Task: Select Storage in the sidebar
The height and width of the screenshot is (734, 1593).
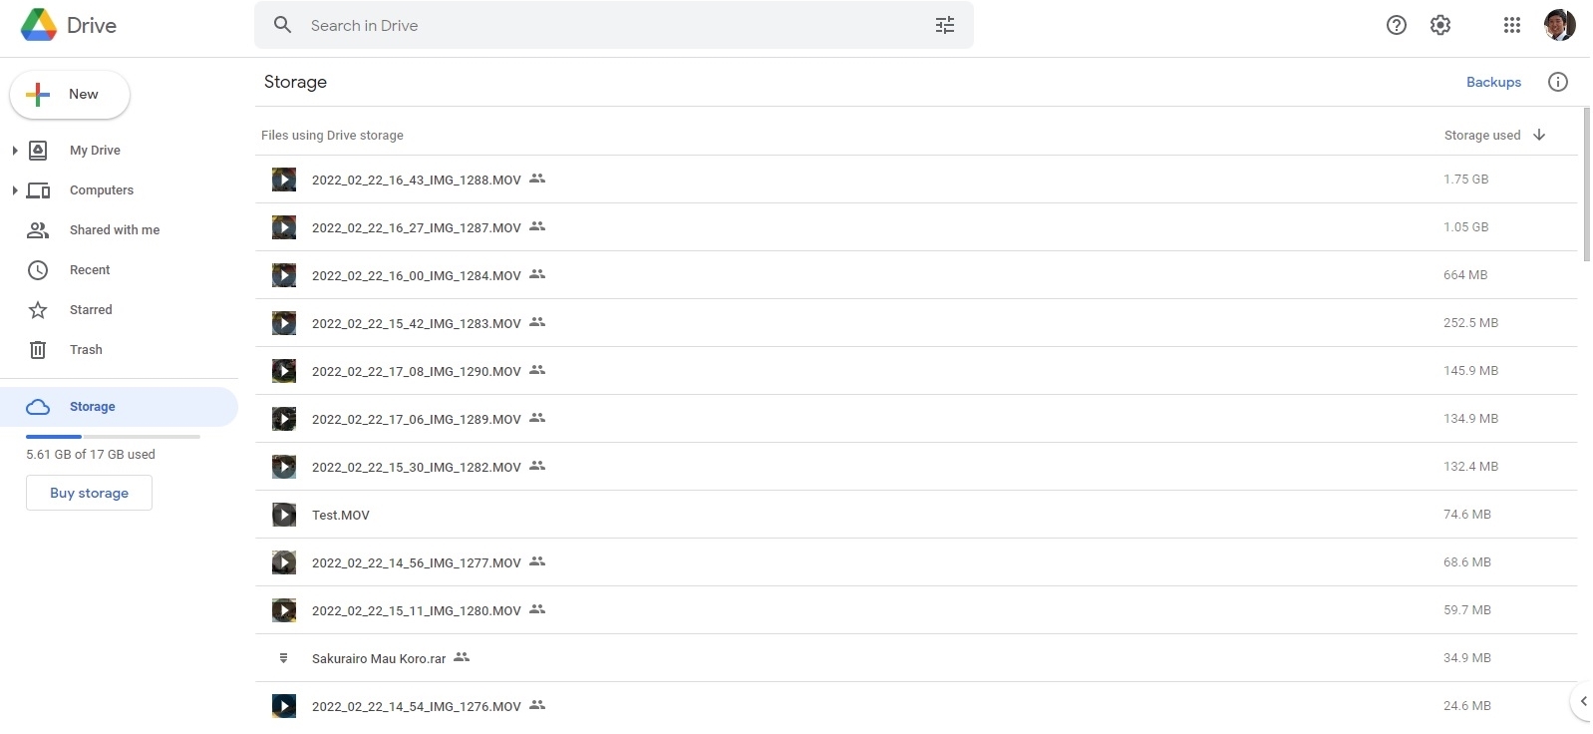Action: pyautogui.click(x=92, y=407)
